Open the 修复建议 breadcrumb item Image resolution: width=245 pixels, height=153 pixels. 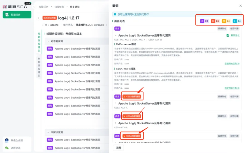(75, 7)
